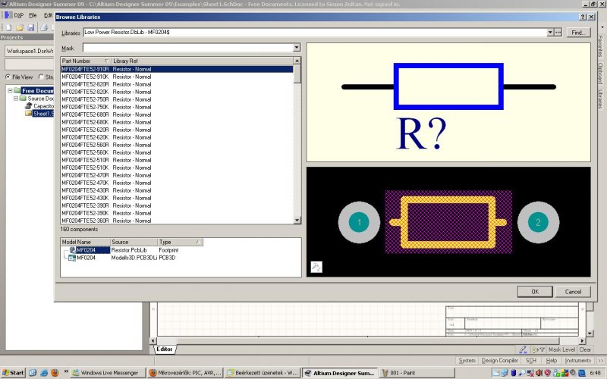Click the Cancel button
The height and width of the screenshot is (379, 607).
(x=573, y=292)
